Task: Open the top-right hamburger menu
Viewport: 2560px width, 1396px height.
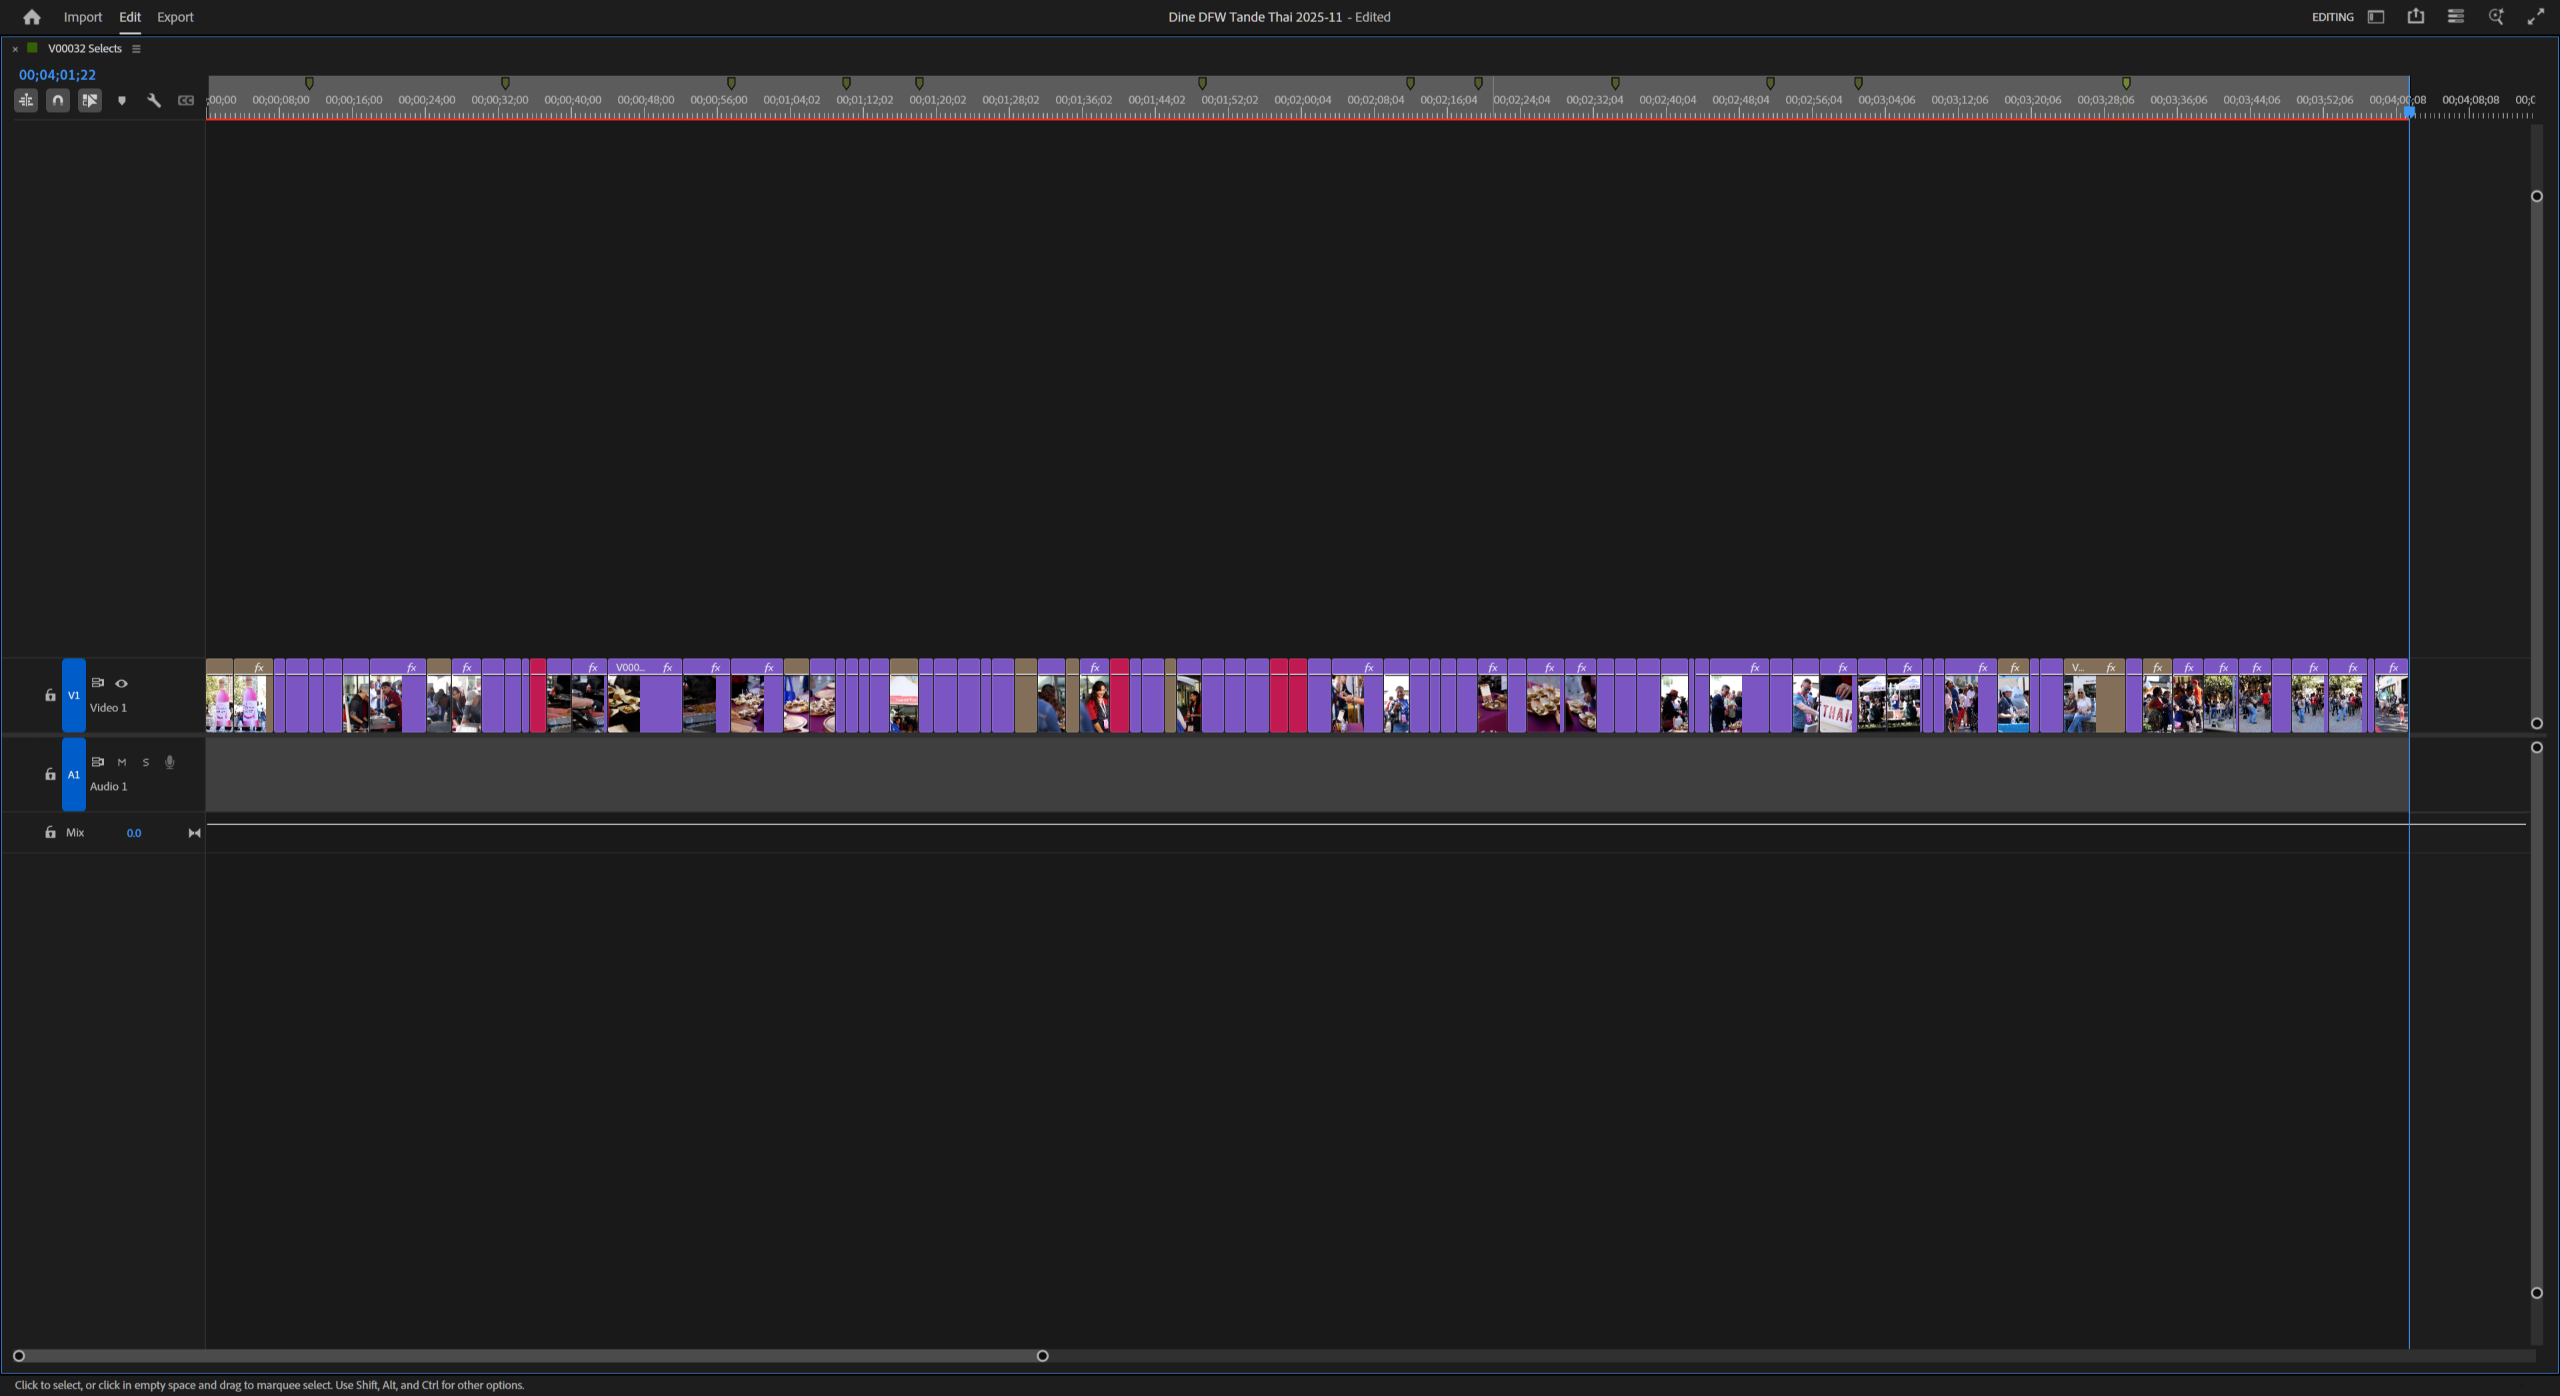Action: point(2455,17)
